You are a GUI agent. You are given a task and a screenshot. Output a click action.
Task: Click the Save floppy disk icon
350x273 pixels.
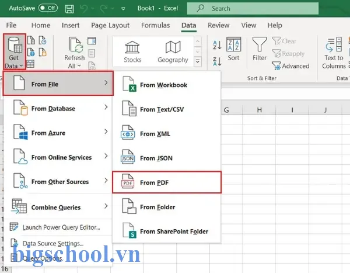pyautogui.click(x=69, y=9)
